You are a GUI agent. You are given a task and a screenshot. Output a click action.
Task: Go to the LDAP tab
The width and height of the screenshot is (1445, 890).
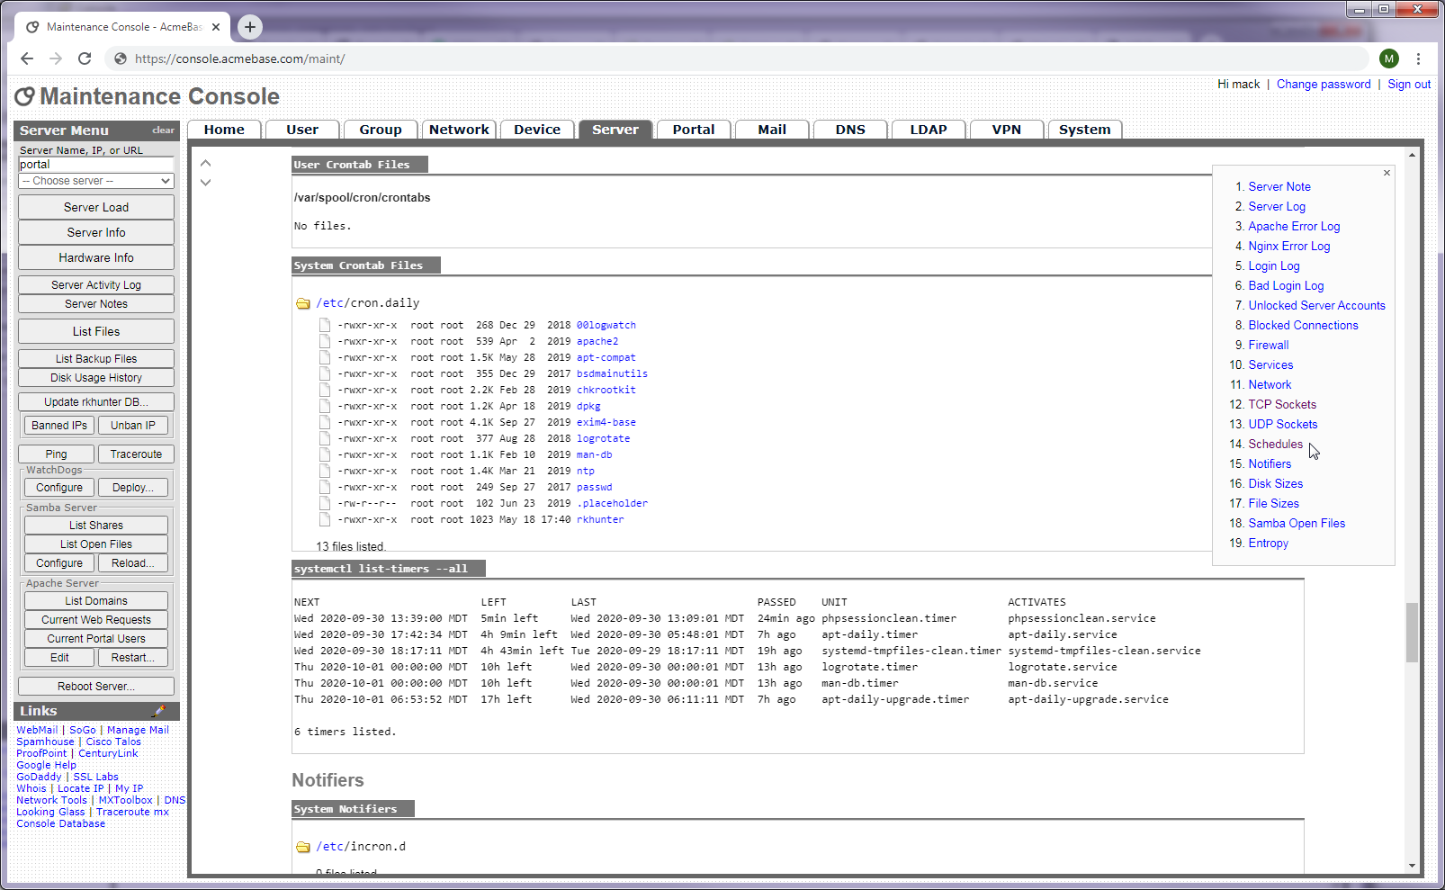929,130
